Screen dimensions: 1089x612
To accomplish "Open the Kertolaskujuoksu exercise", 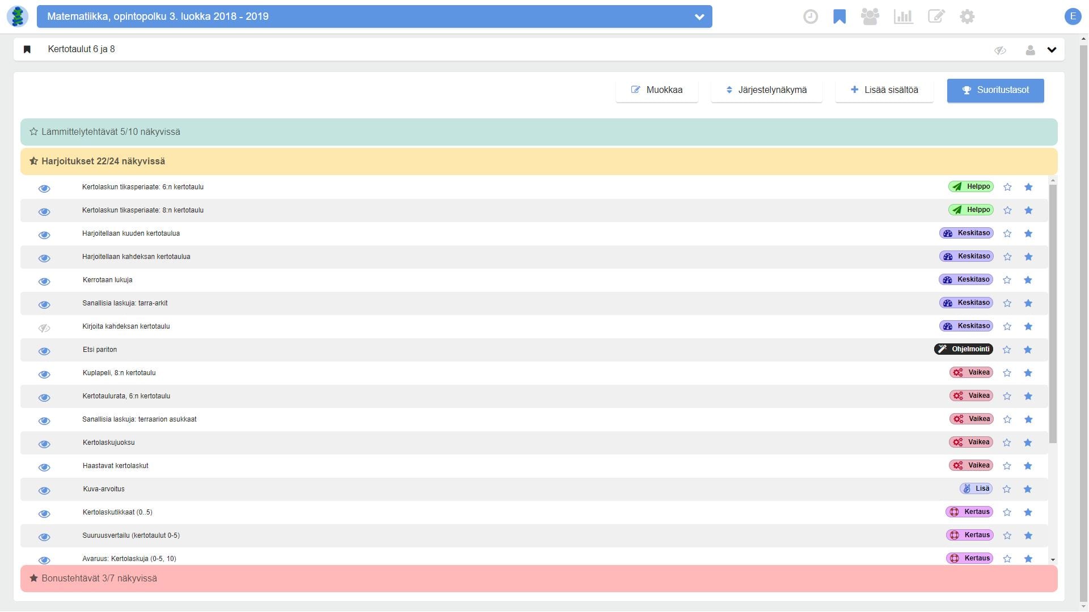I will click(x=108, y=443).
